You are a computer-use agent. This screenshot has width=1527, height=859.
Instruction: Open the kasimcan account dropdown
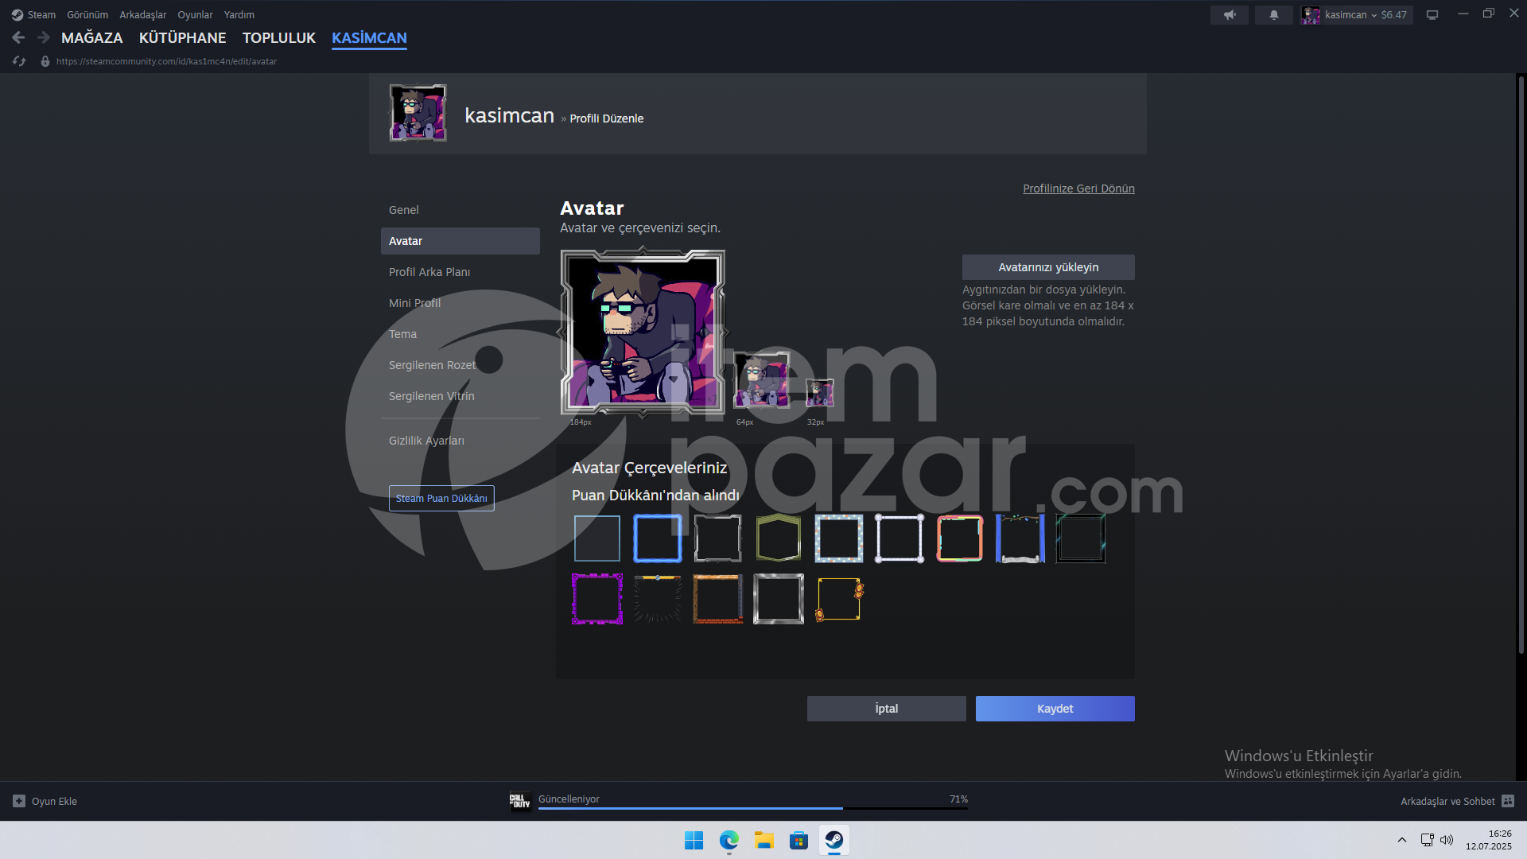pyautogui.click(x=1357, y=15)
